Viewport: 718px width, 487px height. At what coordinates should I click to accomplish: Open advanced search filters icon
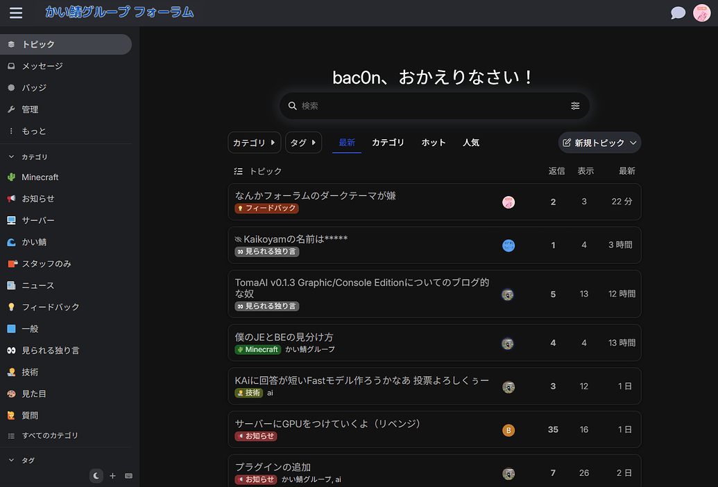tap(575, 106)
